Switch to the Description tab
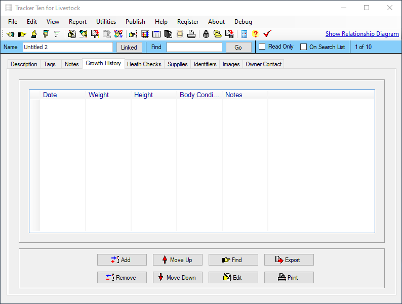This screenshot has height=304, width=402. pyautogui.click(x=24, y=64)
